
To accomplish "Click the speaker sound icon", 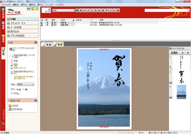I will pyautogui.click(x=28, y=9).
